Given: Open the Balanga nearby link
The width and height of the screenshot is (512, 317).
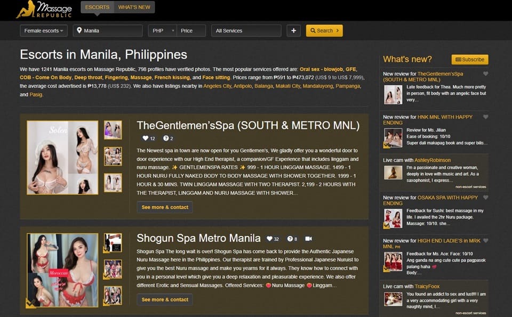Looking at the screenshot, I should [263, 86].
